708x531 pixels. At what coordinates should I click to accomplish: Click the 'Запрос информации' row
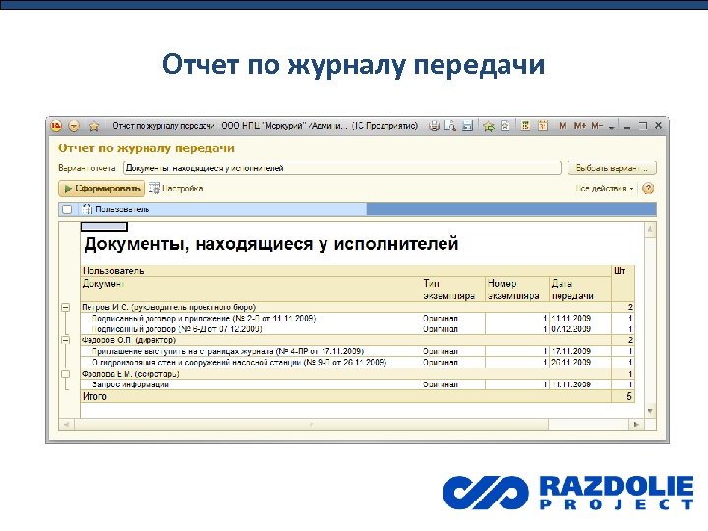pyautogui.click(x=357, y=384)
